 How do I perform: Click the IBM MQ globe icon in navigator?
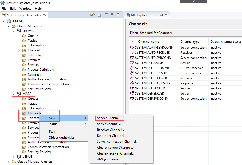[9, 21]
